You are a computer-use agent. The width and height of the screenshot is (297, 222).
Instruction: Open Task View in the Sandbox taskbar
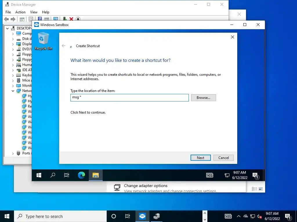(67, 175)
